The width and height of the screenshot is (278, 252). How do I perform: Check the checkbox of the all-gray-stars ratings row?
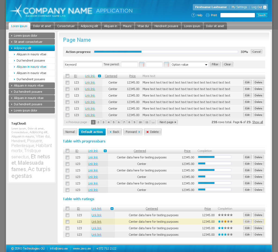point(67,215)
